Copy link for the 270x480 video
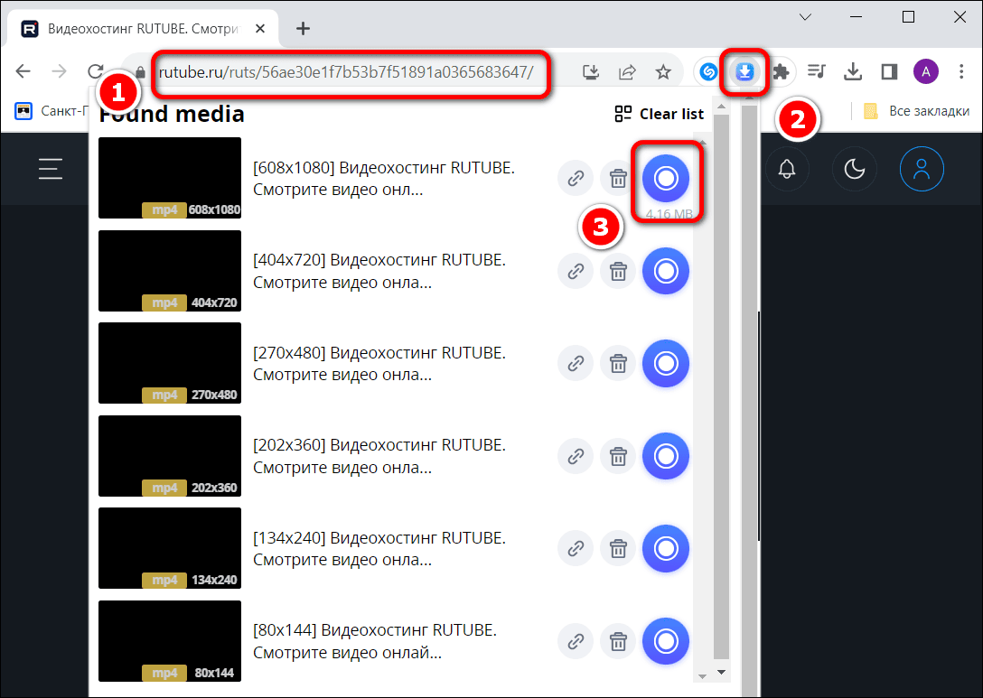Screen dimensions: 983x698 (x=576, y=363)
